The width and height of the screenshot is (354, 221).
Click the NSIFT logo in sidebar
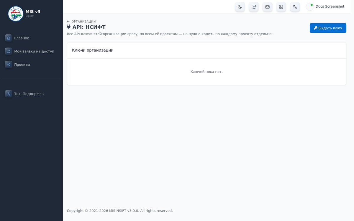[x=16, y=14]
